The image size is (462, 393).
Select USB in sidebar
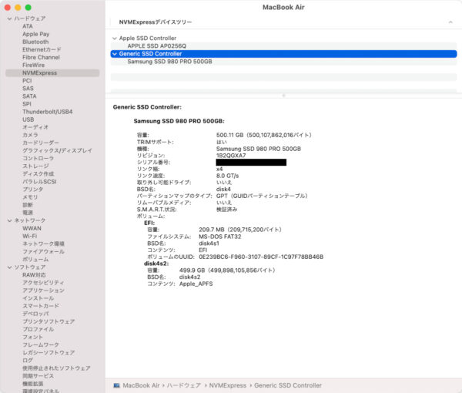[28, 119]
